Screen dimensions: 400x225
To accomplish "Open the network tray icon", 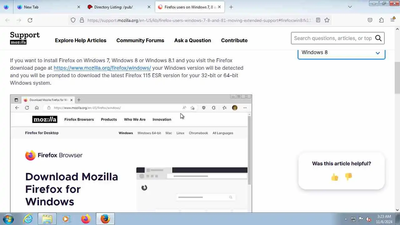I will point(353,219).
